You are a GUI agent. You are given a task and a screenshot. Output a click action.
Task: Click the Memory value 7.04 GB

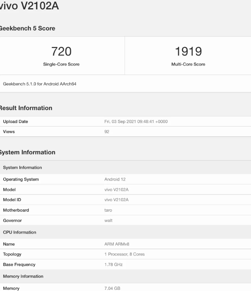(112, 288)
